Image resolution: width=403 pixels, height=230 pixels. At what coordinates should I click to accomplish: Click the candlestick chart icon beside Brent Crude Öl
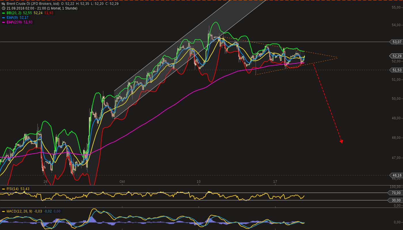point(3,4)
